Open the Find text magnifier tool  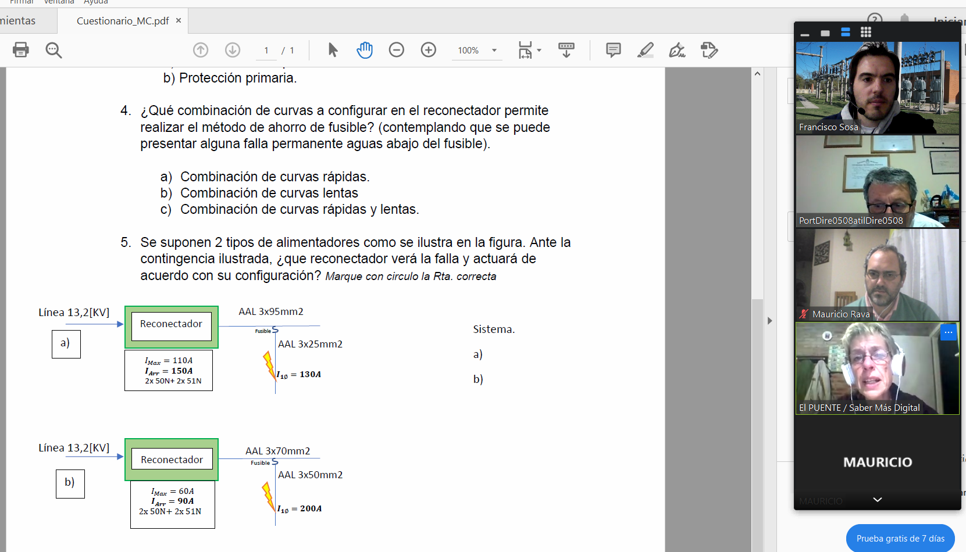[x=54, y=50]
